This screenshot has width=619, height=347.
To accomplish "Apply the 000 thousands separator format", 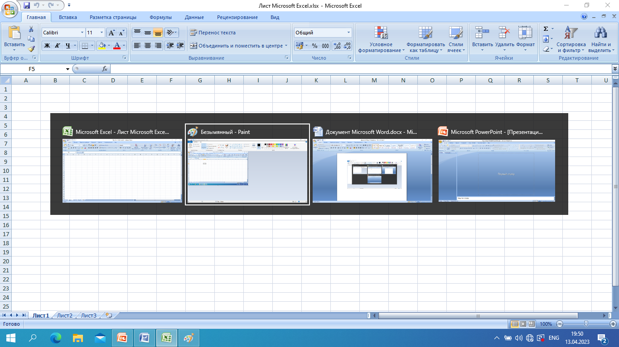I will coord(325,46).
